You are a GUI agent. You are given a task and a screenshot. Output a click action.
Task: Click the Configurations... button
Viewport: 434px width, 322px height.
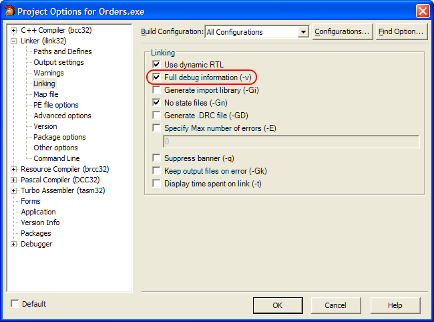coord(342,31)
